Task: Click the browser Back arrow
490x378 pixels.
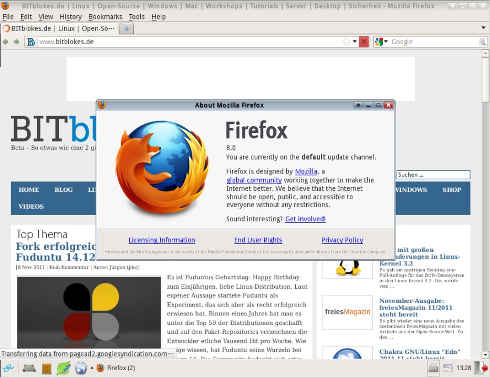Action: (5, 42)
